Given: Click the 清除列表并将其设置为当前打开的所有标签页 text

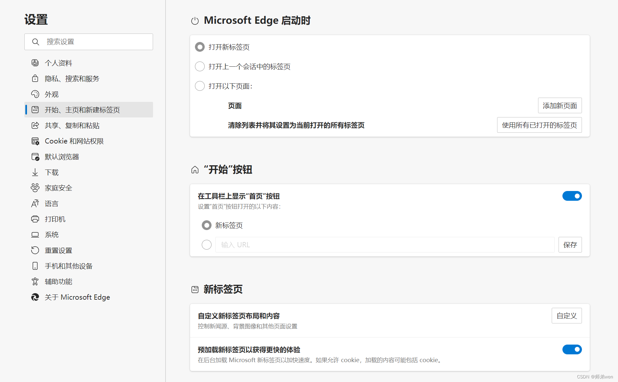Looking at the screenshot, I should coord(296,125).
